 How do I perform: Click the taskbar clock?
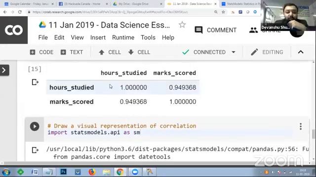303,172
